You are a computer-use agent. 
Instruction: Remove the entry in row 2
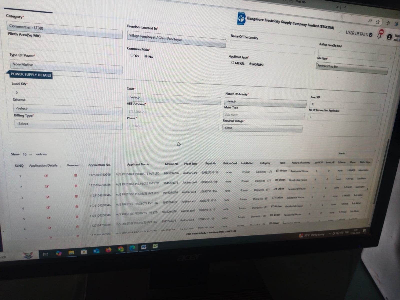(76, 186)
